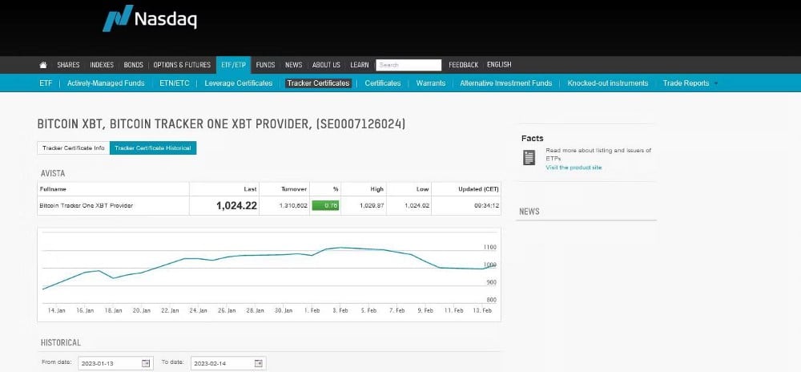Click the Nasdaq logo
Screen dimensions: 801x372
click(x=149, y=18)
